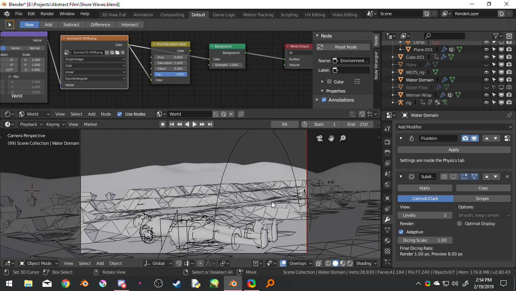Click the Dicing Scale slider field
This screenshot has width=516, height=291.
(x=425, y=240)
